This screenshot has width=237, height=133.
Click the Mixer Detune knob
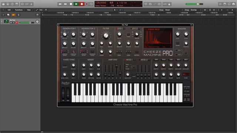91,75
